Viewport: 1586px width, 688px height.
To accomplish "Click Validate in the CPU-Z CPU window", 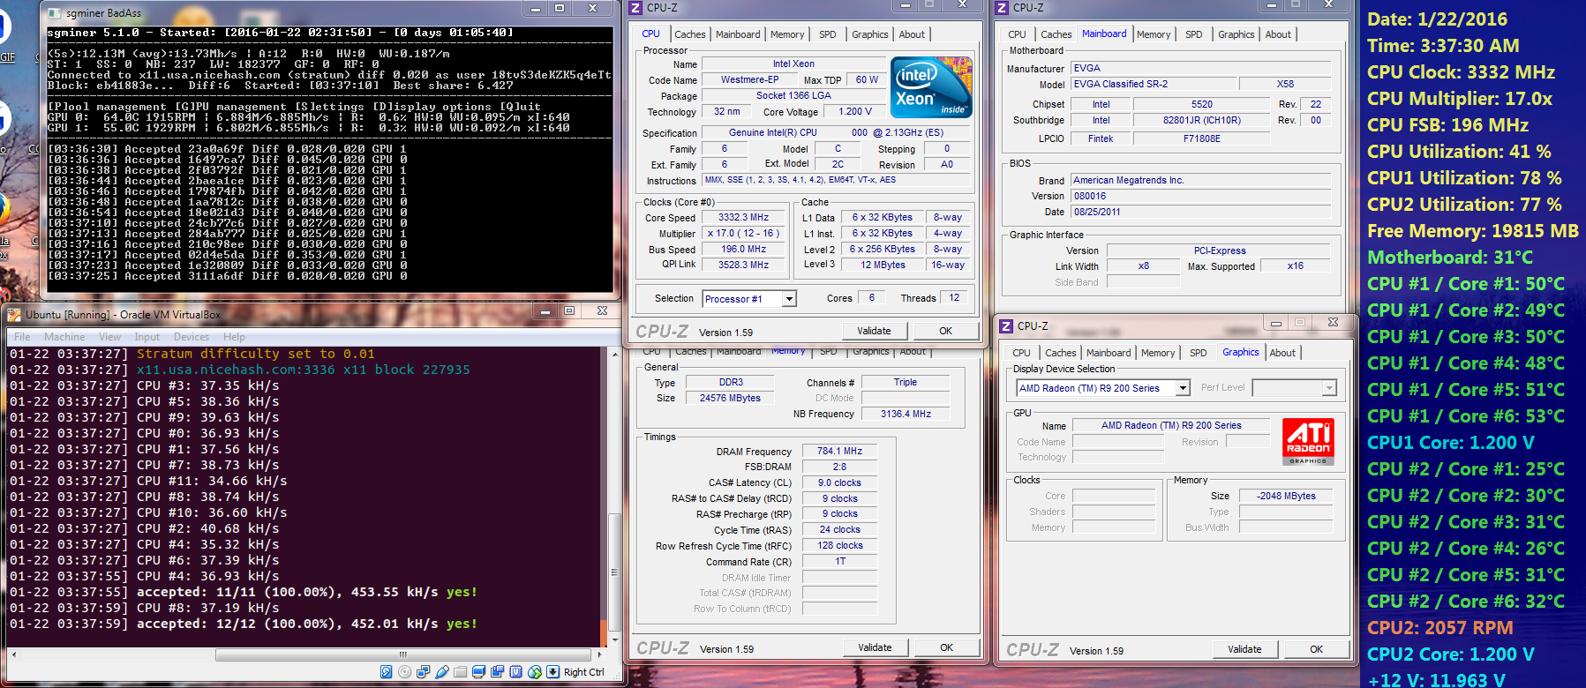I will click(874, 331).
